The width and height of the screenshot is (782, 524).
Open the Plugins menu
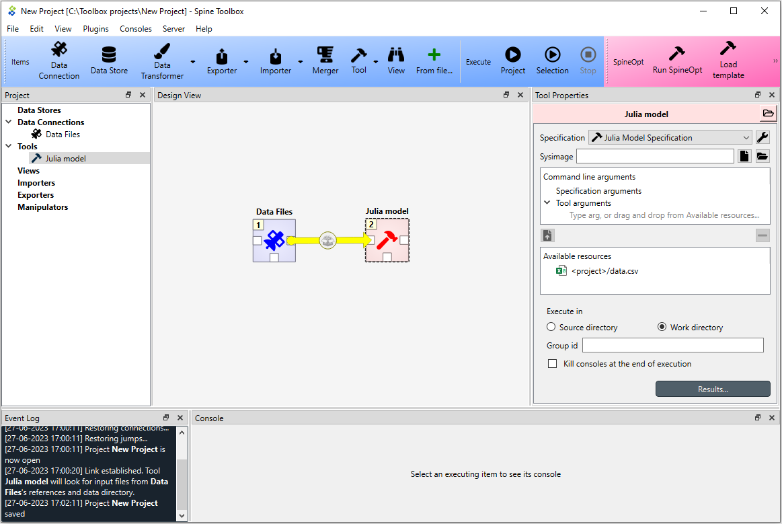(x=95, y=29)
